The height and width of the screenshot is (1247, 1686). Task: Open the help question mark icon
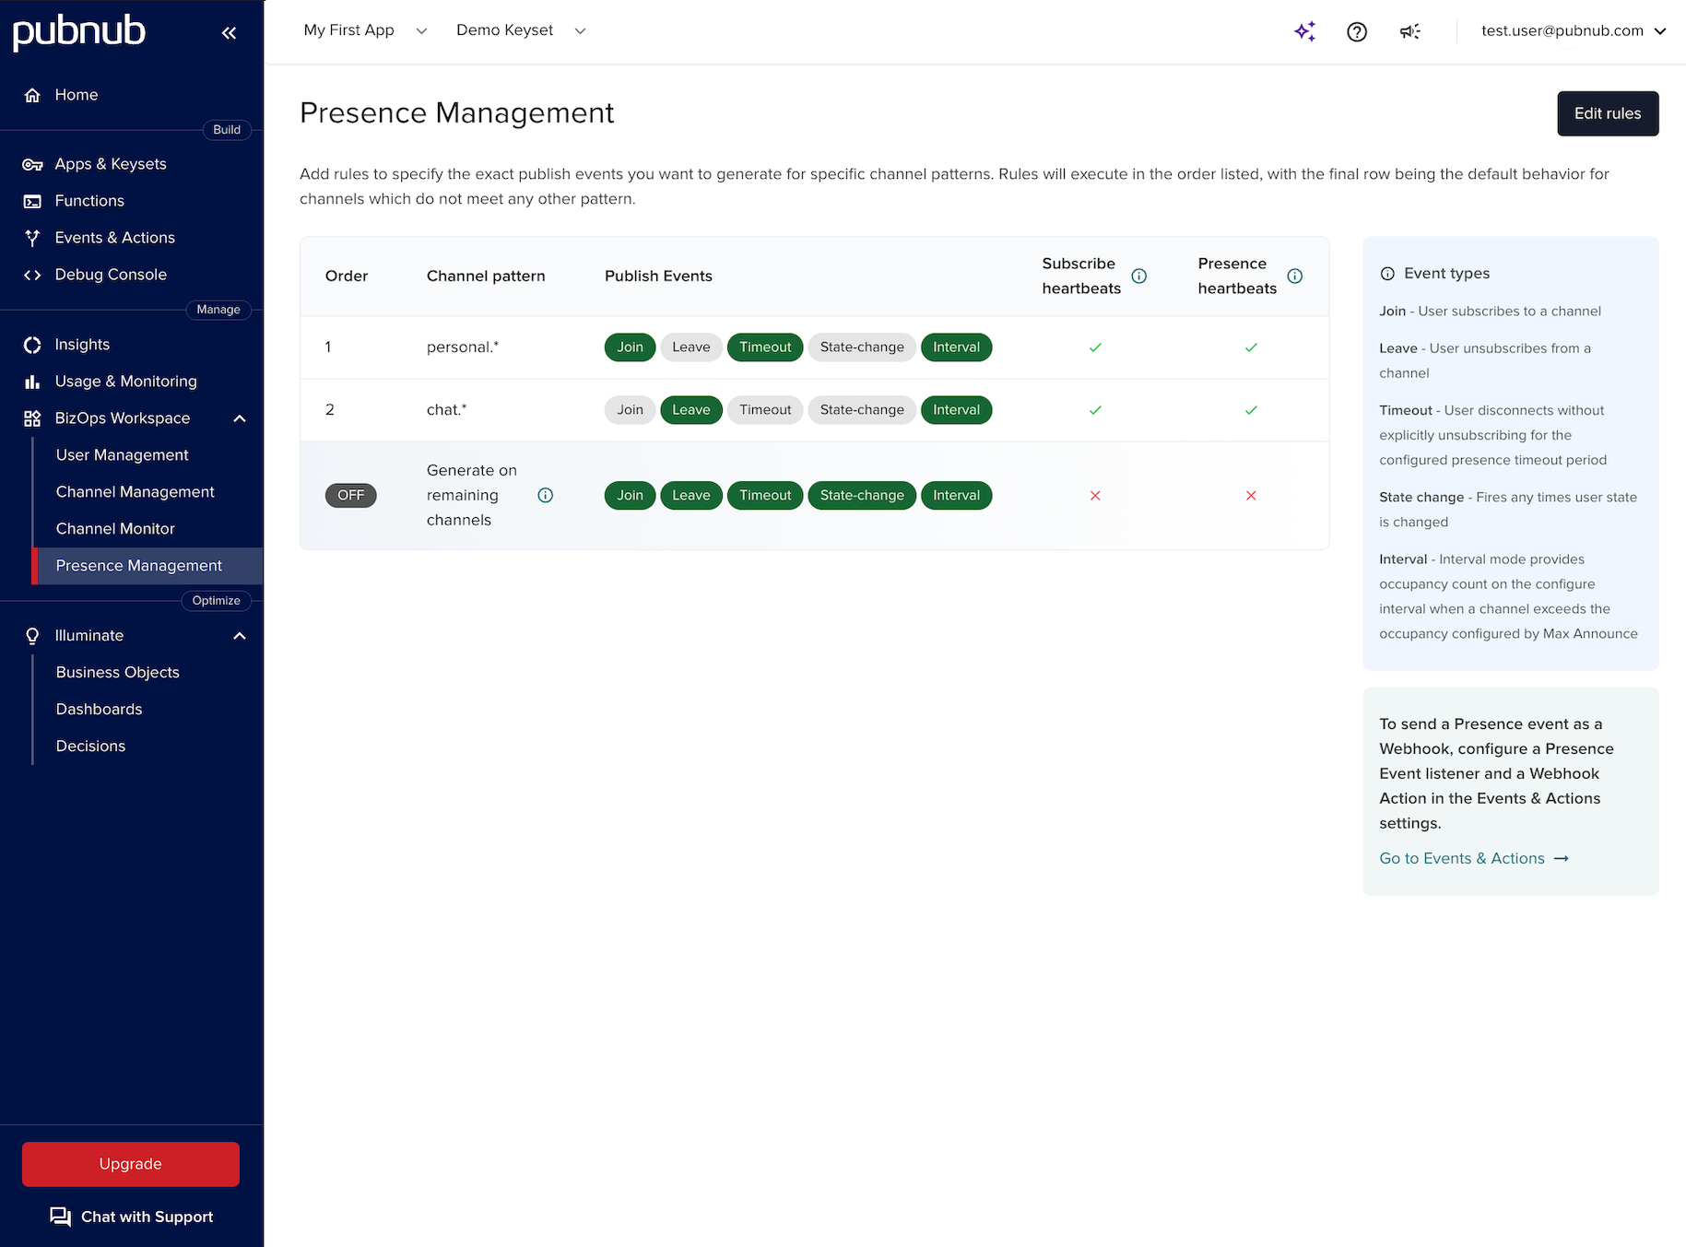[x=1357, y=31]
